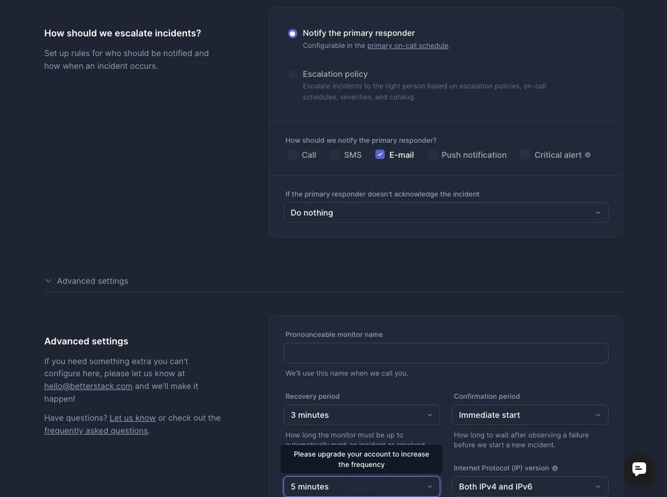Screen dimensions: 667x497
Task: Click the upgrade your account tooltip
Action: coord(362,459)
